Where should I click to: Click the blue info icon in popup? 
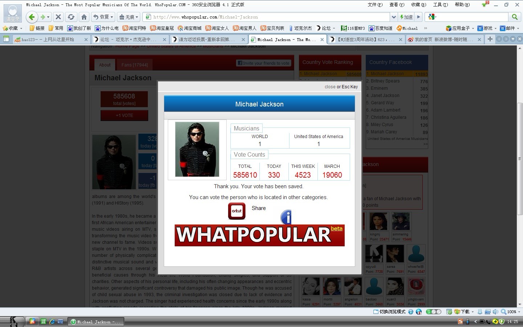[x=286, y=217]
